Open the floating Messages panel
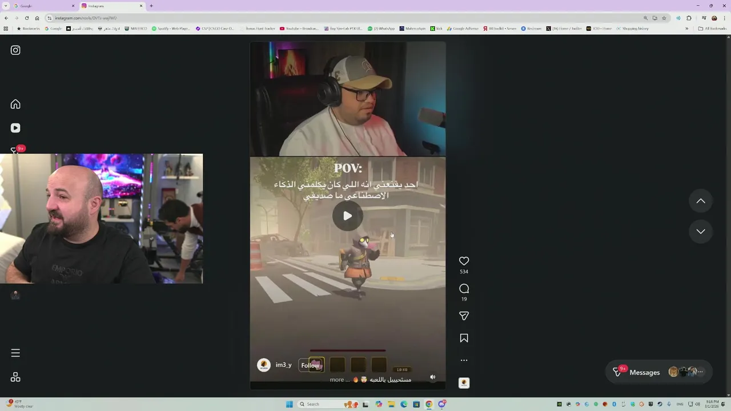The width and height of the screenshot is (731, 411). click(659, 372)
